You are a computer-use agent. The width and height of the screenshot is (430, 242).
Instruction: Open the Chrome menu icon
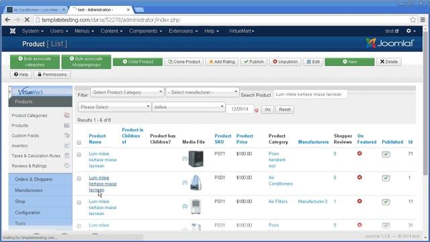(423, 19)
